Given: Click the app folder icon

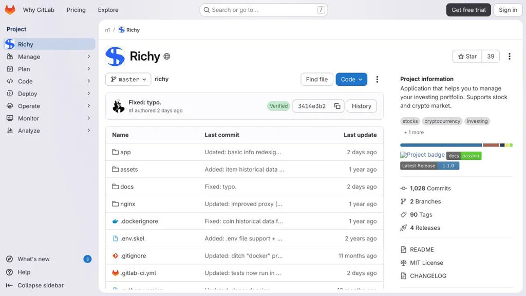Looking at the screenshot, I should pos(116,152).
